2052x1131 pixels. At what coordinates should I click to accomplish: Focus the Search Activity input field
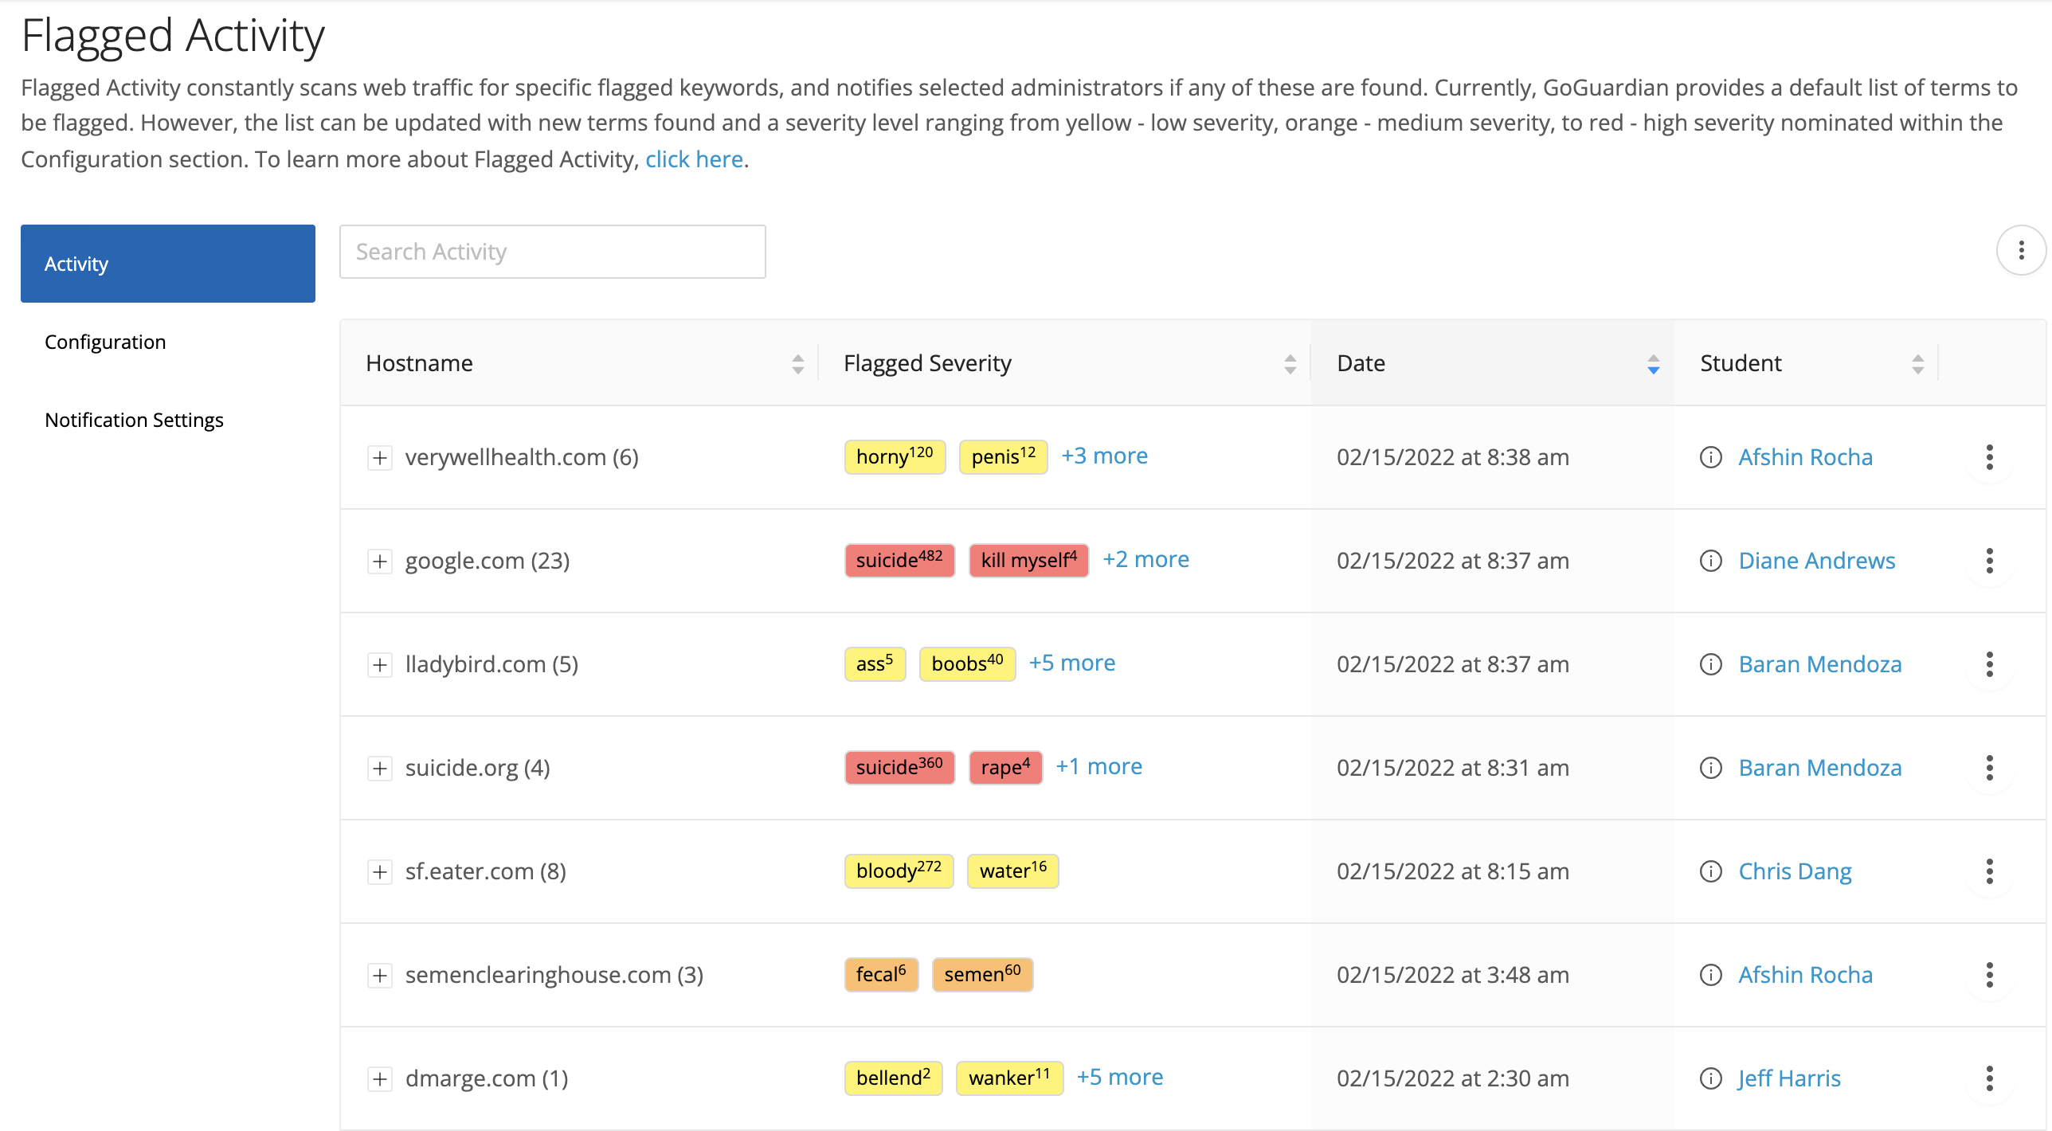coord(552,252)
